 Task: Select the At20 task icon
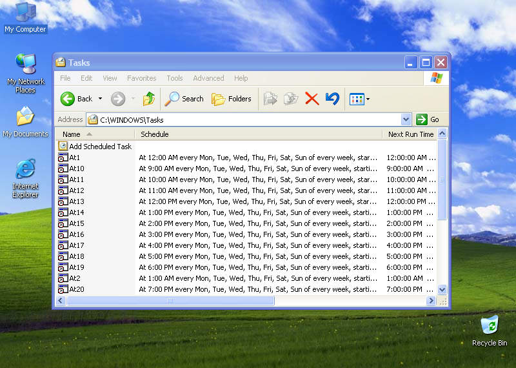tap(63, 289)
